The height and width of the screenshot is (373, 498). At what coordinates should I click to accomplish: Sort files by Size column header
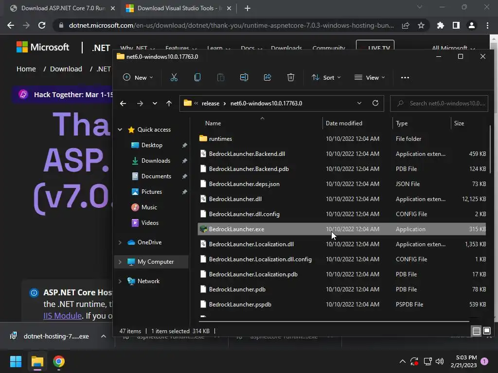459,123
